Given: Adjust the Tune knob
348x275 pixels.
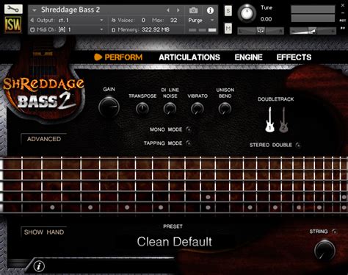Looking at the screenshot, I should click(x=247, y=13).
